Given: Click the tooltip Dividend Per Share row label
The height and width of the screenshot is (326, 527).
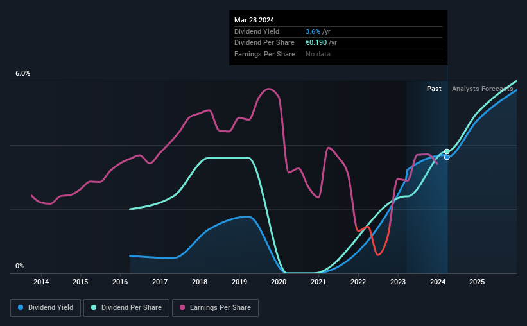Looking at the screenshot, I should coord(264,43).
